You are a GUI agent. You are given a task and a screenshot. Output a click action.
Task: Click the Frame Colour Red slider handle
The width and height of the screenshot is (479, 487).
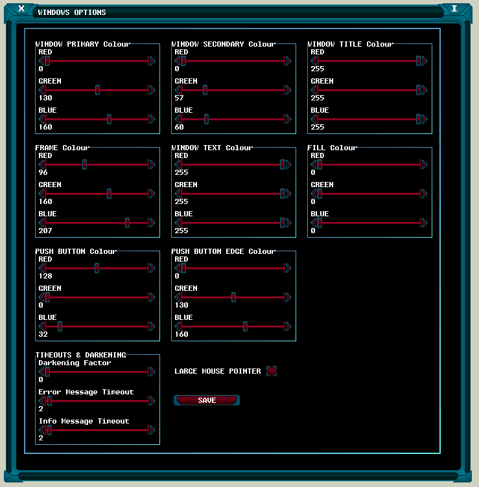84,164
